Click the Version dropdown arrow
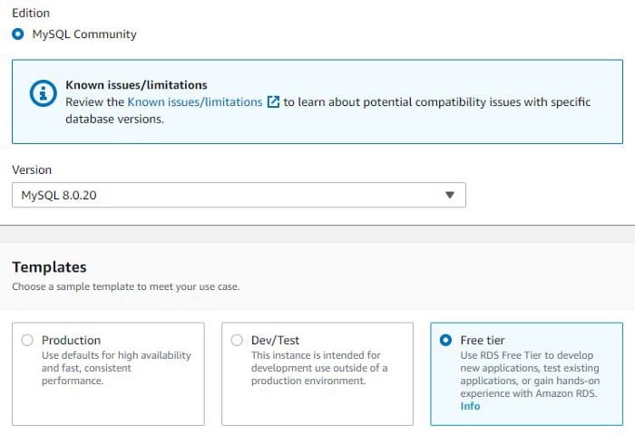635x435 pixels. point(450,195)
